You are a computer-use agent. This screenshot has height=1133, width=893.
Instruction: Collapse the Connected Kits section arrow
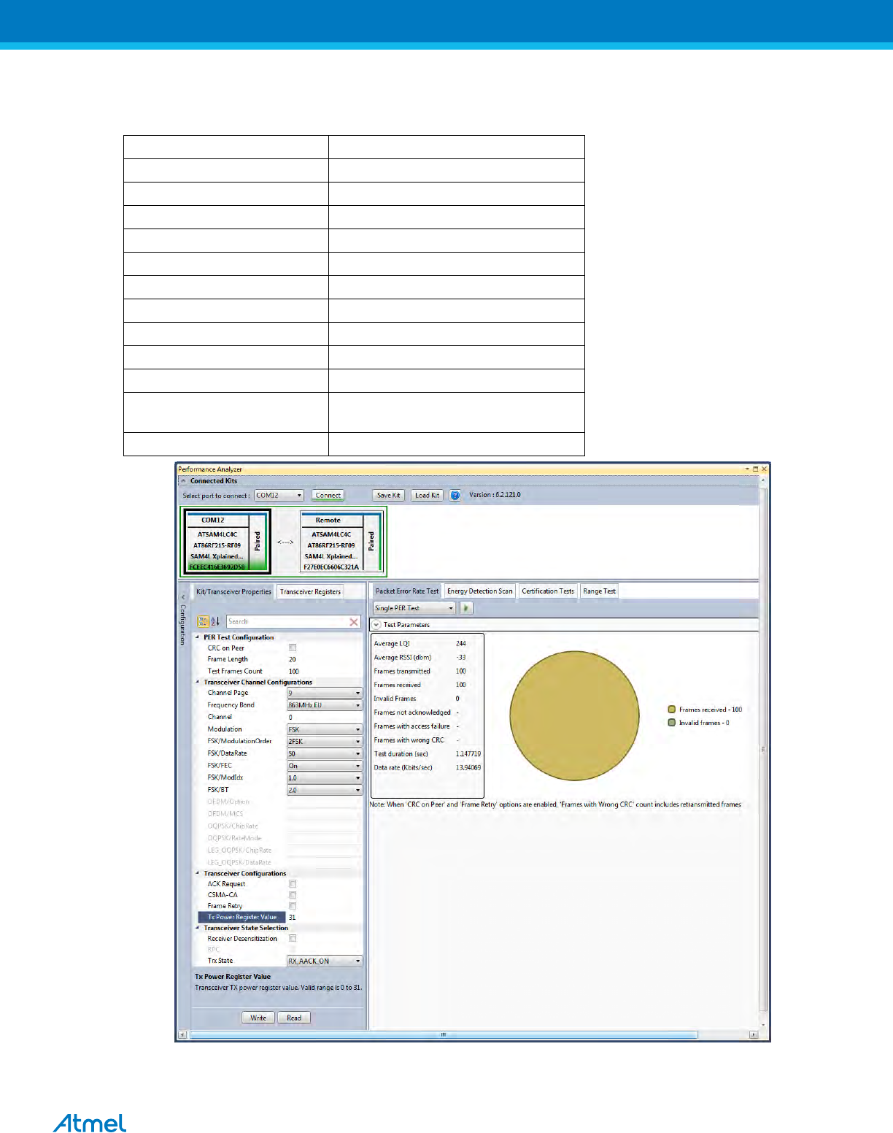pyautogui.click(x=183, y=481)
